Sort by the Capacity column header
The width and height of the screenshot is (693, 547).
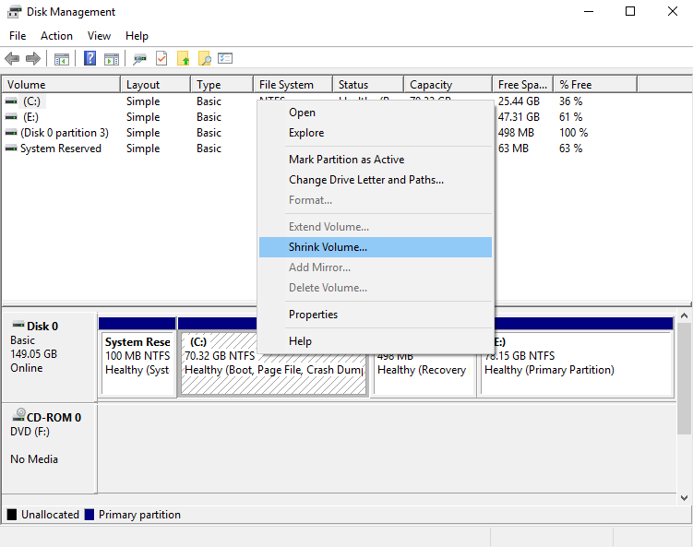448,84
